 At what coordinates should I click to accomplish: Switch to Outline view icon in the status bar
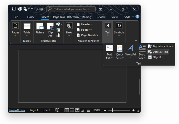click(x=83, y=110)
